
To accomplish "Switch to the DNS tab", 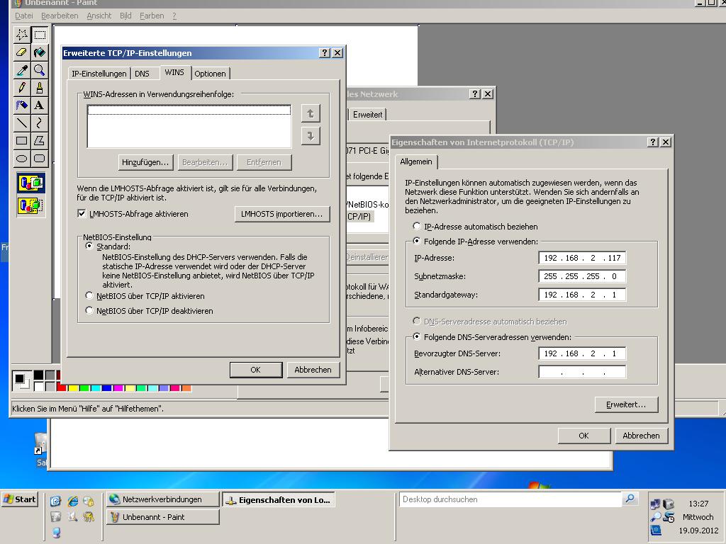I will (142, 74).
